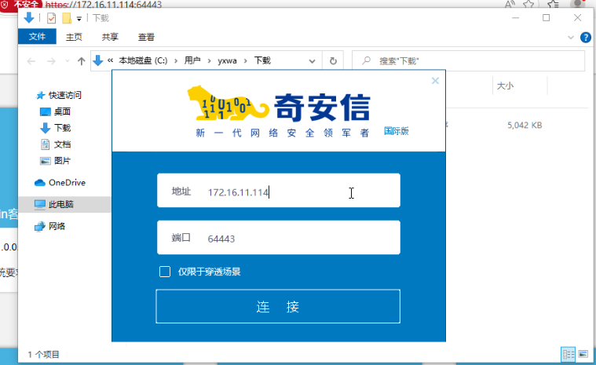Switch to the 查看 ribbon tab
596x365 pixels.
click(x=146, y=37)
